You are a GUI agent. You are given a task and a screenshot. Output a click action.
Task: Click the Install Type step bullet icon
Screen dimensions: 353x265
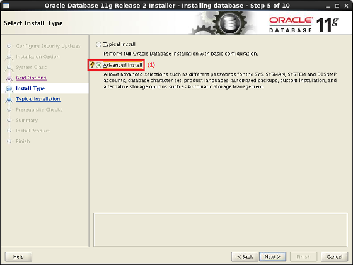9,88
